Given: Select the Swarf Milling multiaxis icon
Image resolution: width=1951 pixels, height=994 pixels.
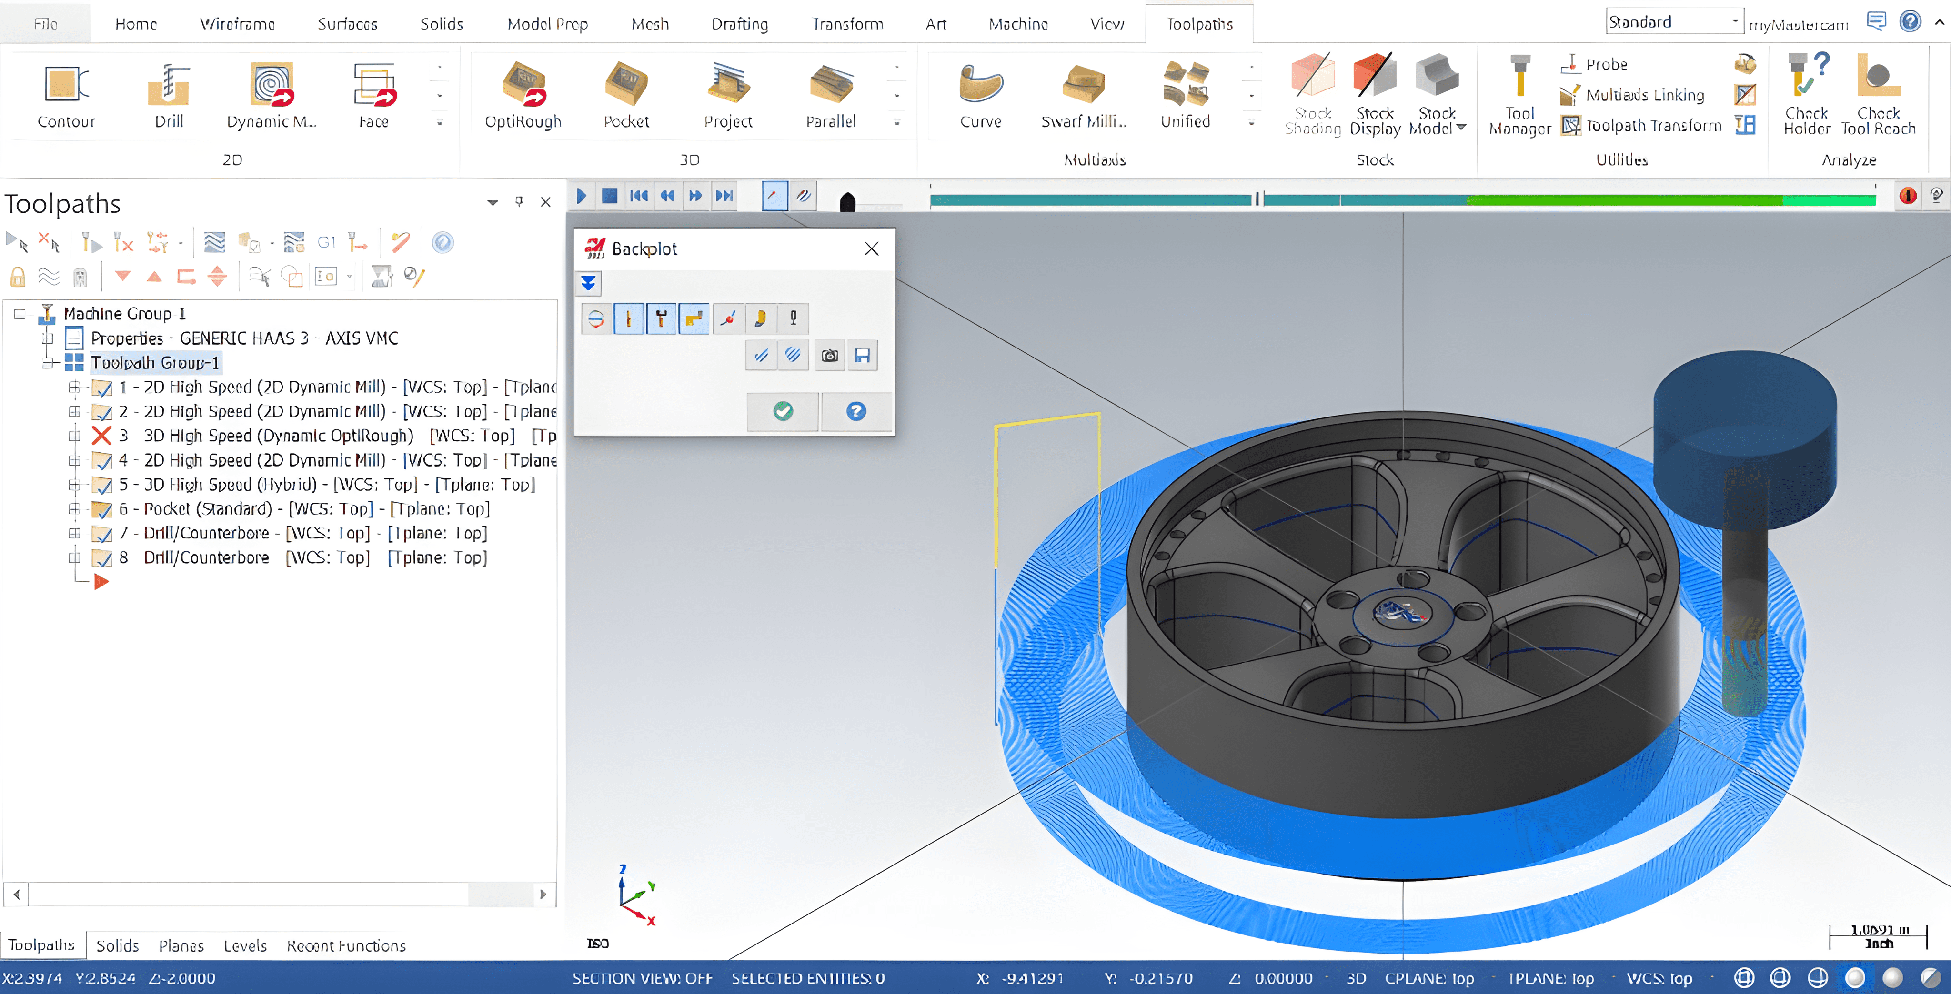Looking at the screenshot, I should (x=1083, y=85).
